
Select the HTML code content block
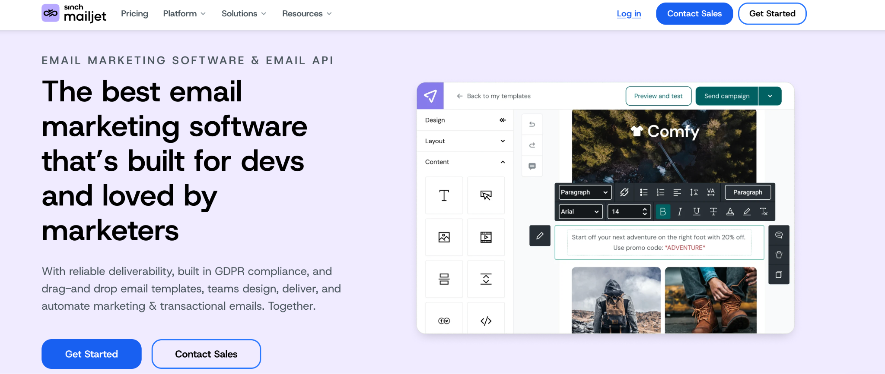(486, 318)
